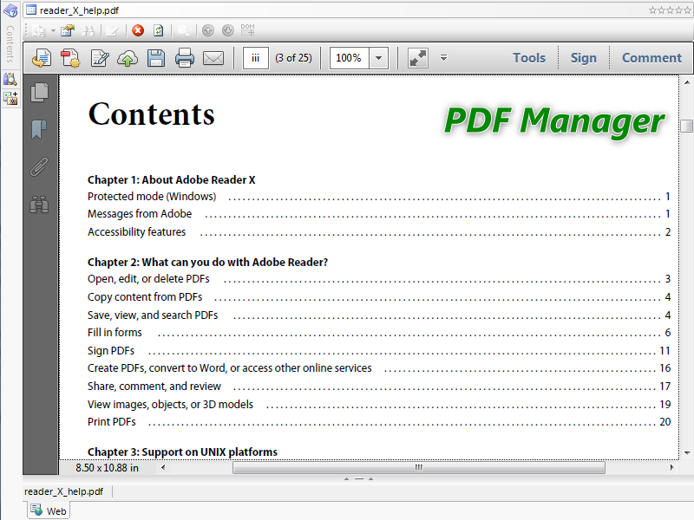The image size is (694, 520).
Task: Open the Page Thumbnails panel
Action: [39, 93]
